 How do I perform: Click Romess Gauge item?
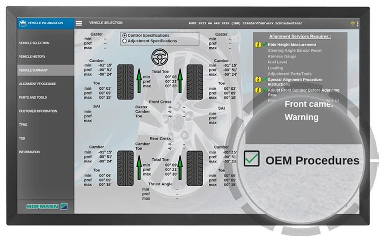coord(282,56)
